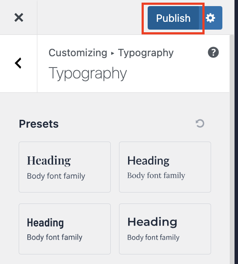Click the serif Heading word in the first preset

[49, 161]
